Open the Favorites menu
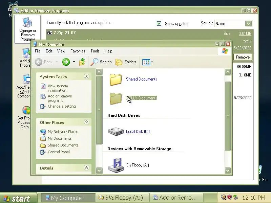 (78, 51)
